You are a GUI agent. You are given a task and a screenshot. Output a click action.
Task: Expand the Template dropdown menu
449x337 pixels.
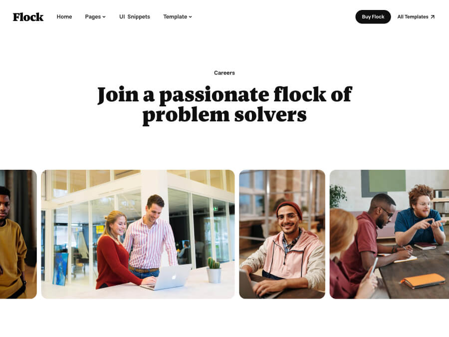pyautogui.click(x=178, y=16)
